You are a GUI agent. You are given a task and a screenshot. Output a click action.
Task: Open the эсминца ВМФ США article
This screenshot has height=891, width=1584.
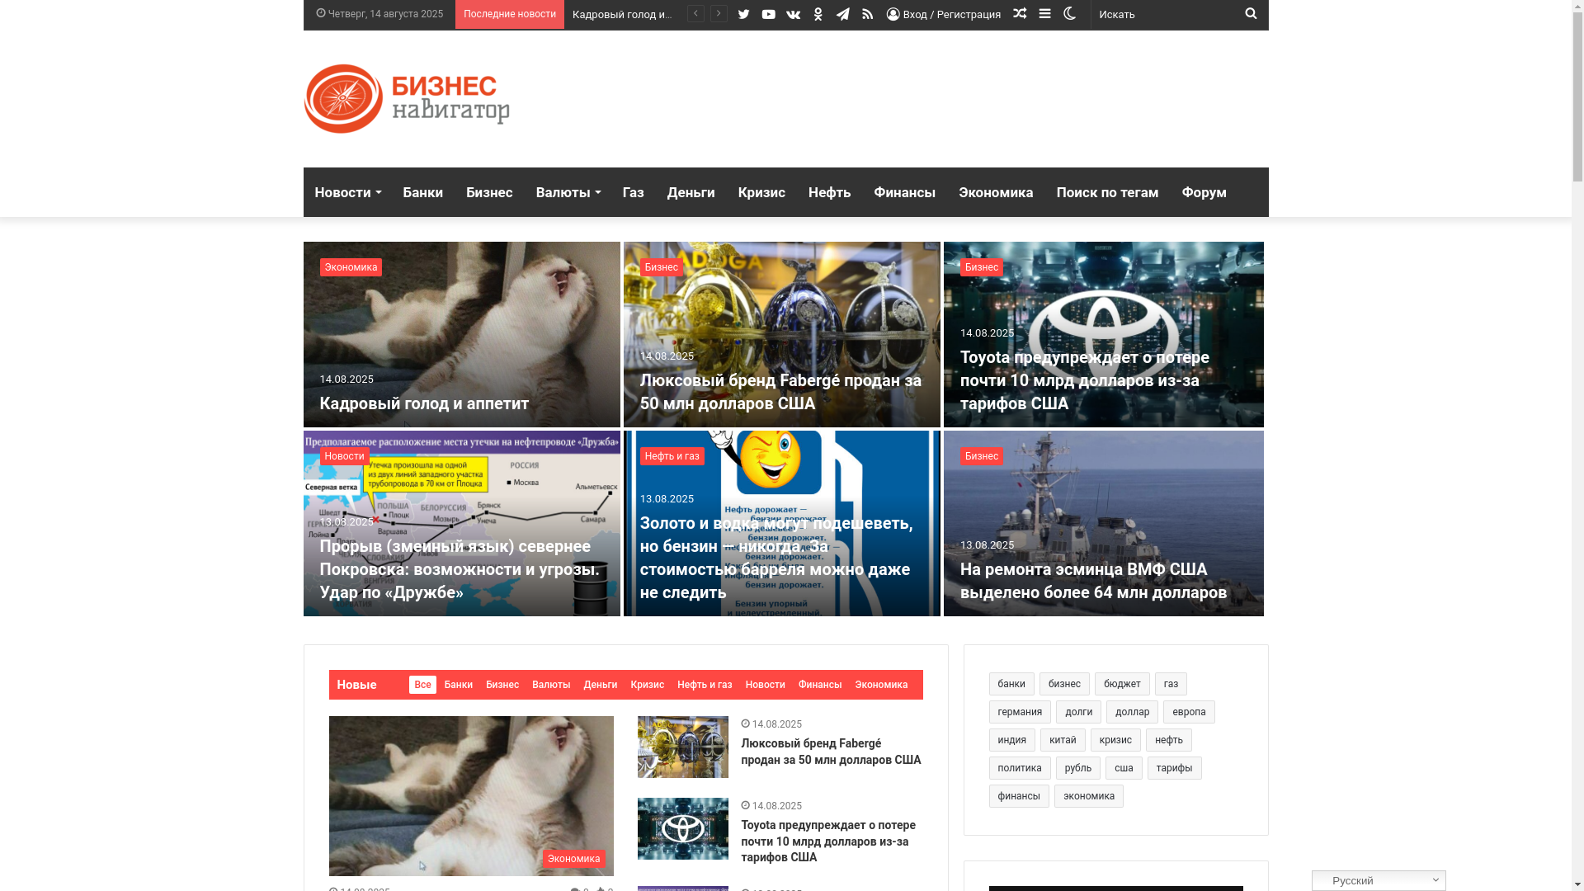coord(1093,581)
